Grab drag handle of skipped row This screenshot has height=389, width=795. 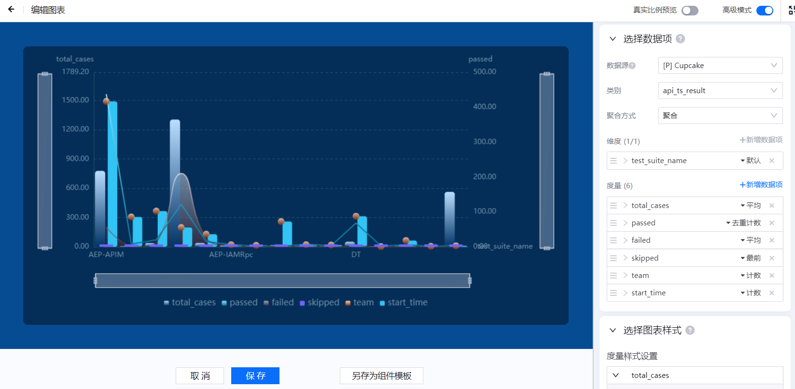point(614,258)
